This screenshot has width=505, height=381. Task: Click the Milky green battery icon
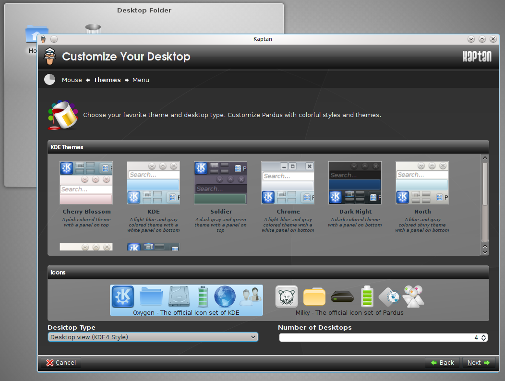pyautogui.click(x=367, y=296)
